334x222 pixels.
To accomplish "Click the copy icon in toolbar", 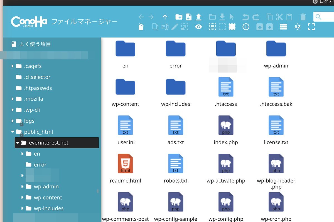I will pyautogui.click(x=270, y=17).
